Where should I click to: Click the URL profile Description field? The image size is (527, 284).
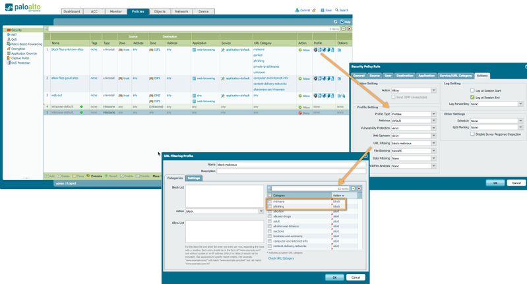pos(291,171)
